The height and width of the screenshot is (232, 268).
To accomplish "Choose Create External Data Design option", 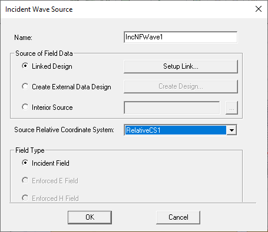I will (x=25, y=86).
